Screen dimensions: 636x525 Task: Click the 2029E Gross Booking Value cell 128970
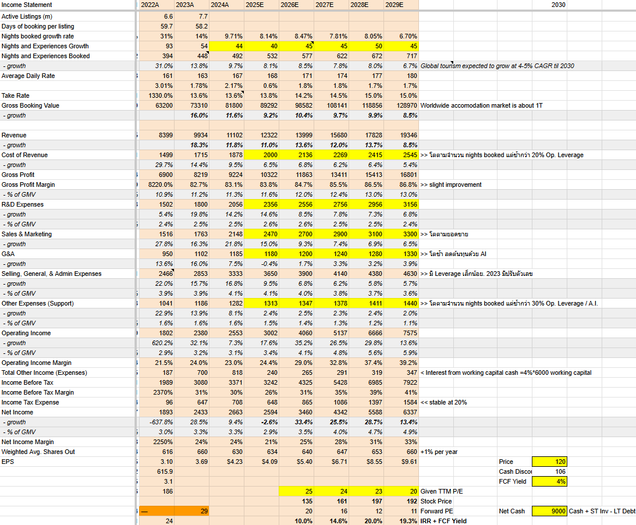click(x=401, y=105)
